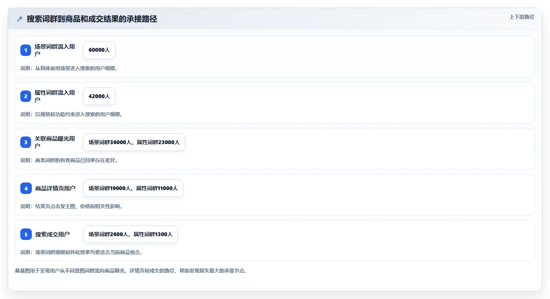Click the 场景词群36000人、属性词群23000人 chip
Screen dimensions: 550x299
click(134, 142)
